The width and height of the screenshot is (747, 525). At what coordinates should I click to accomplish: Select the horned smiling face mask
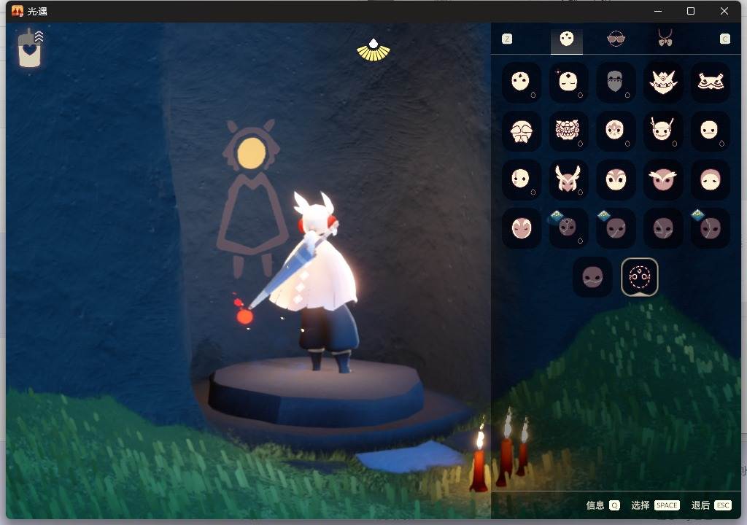[x=663, y=131]
